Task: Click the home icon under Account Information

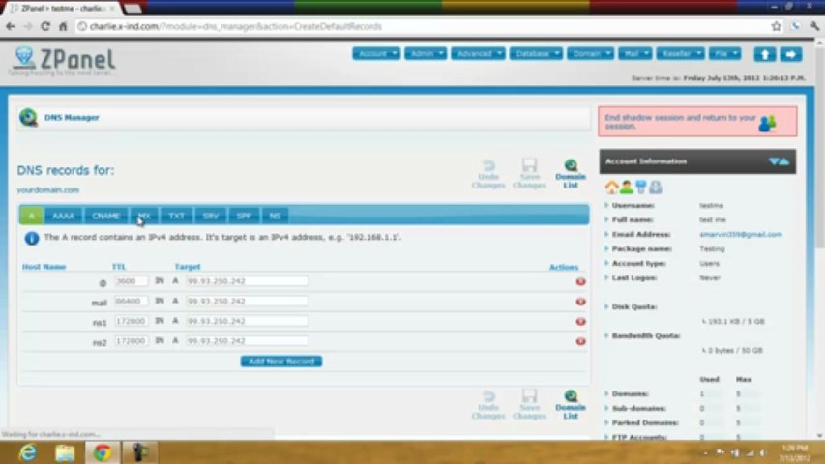Action: [611, 187]
